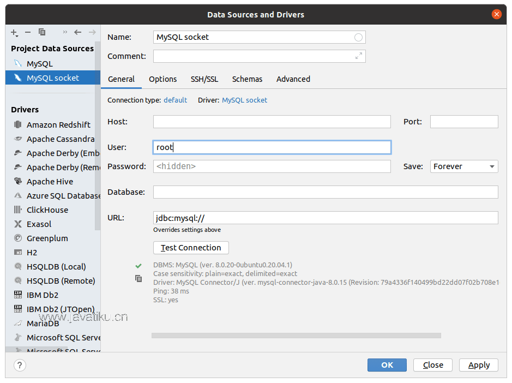Image resolution: width=512 pixels, height=383 pixels.
Task: Click the Name input field
Action: (x=259, y=37)
